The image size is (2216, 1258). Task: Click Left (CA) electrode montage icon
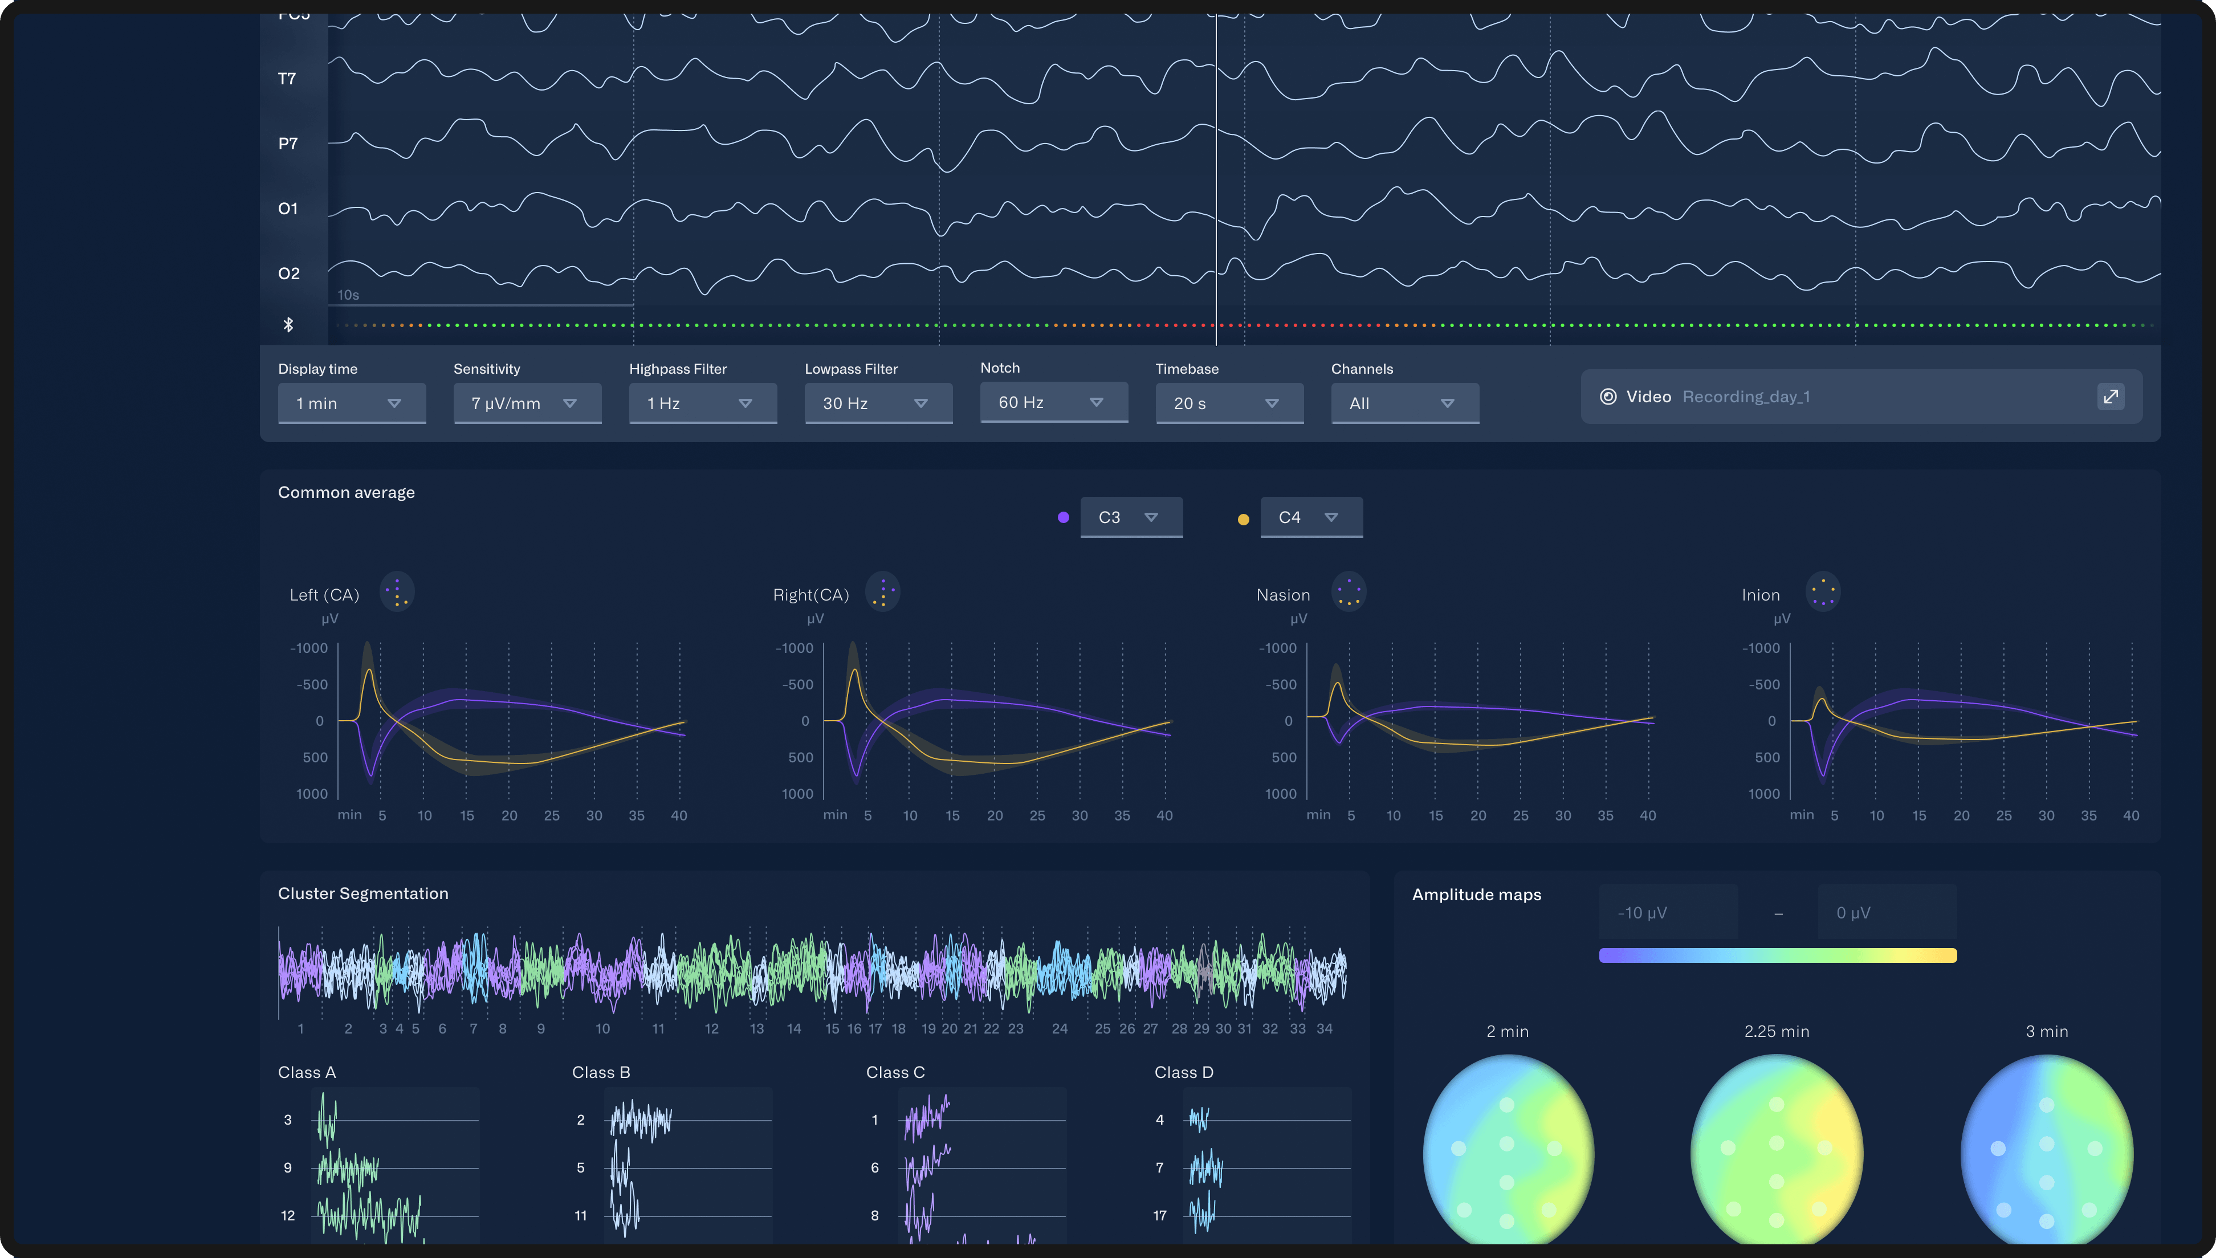(x=397, y=593)
